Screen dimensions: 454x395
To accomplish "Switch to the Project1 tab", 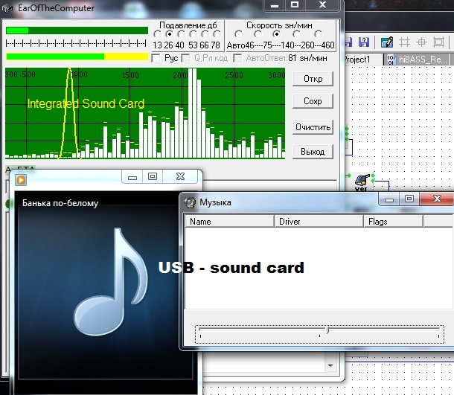I will (x=362, y=59).
